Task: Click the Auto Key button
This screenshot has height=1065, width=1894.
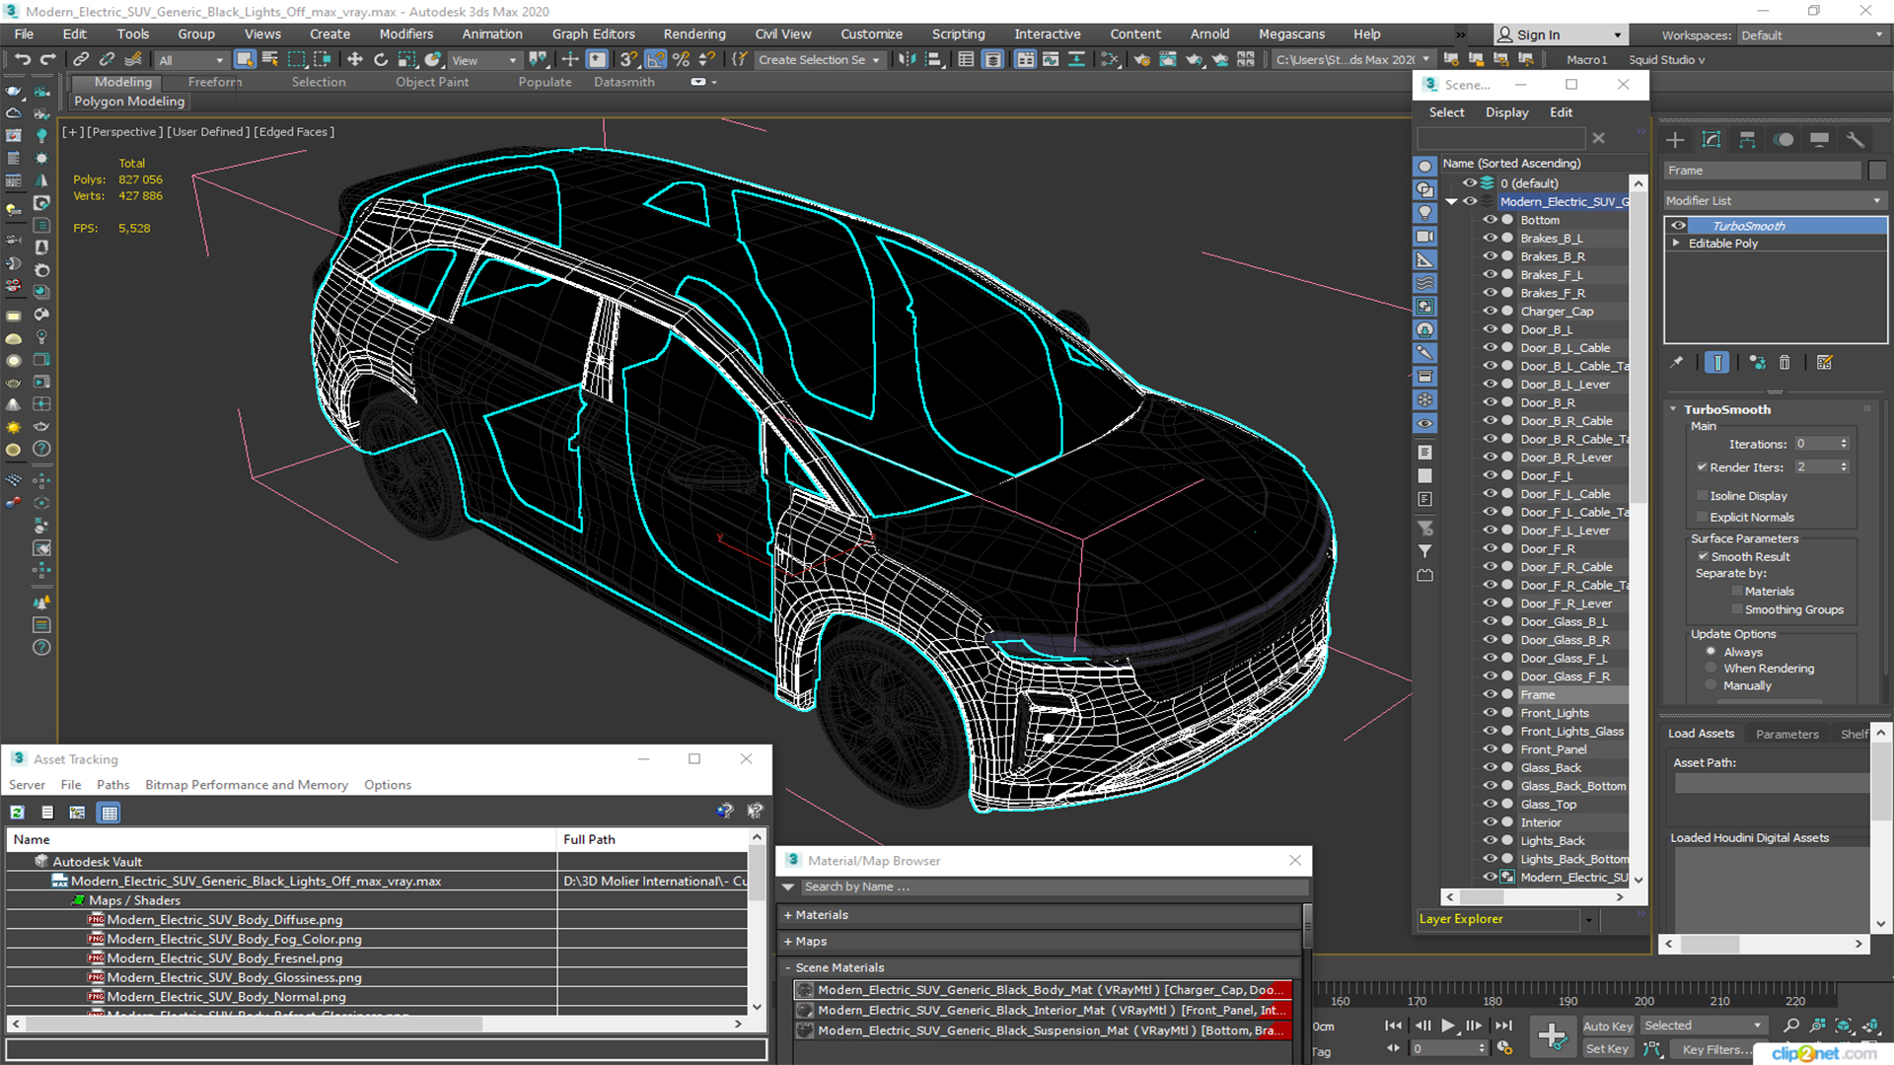Action: (1607, 1026)
